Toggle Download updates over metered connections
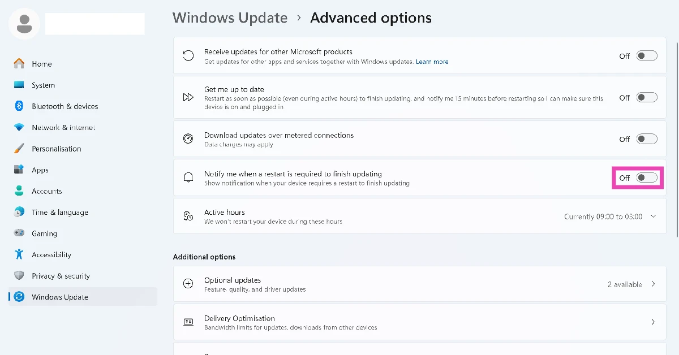 point(647,139)
